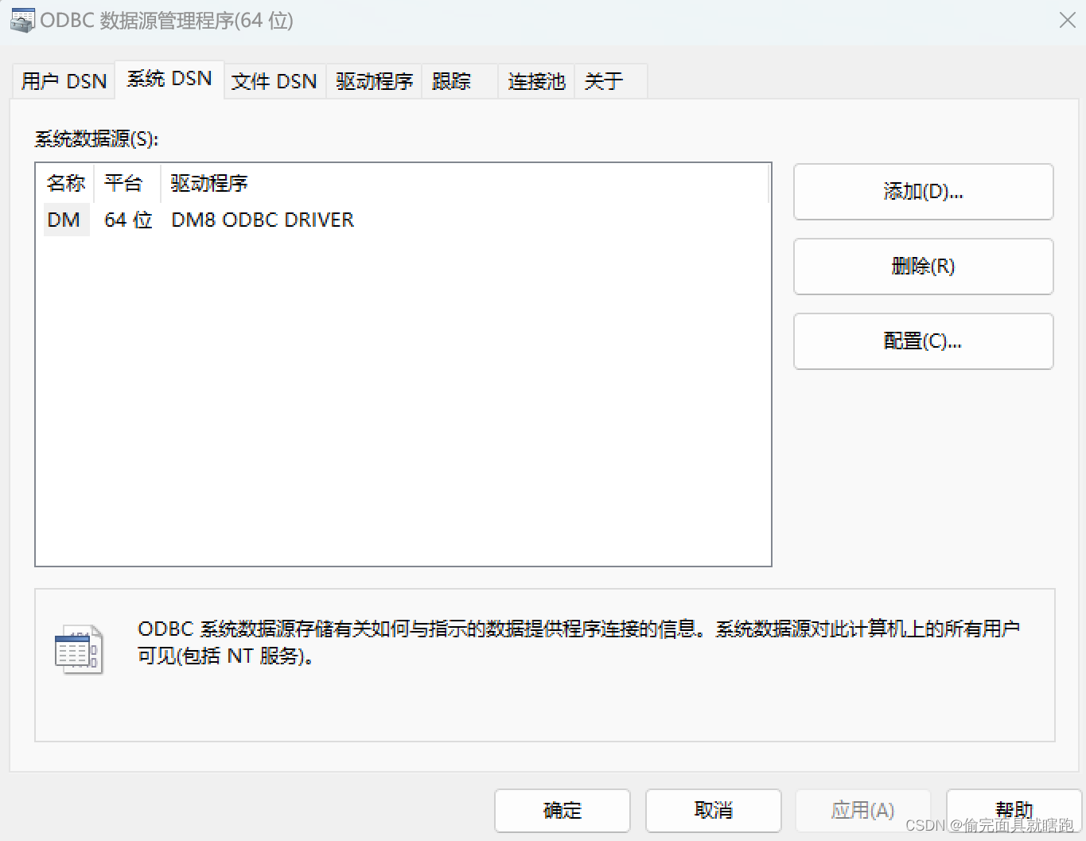Sort by the 名称 column header
Image resolution: width=1086 pixels, height=841 pixels.
pyautogui.click(x=67, y=183)
